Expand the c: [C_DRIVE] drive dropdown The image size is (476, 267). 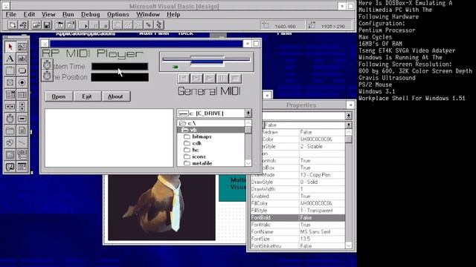point(248,113)
